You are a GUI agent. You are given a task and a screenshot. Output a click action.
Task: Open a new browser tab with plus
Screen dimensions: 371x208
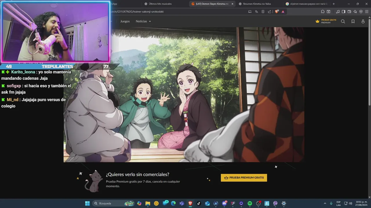[334, 4]
